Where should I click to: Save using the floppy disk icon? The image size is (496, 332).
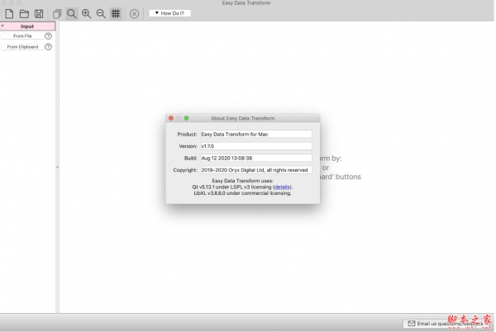point(39,13)
